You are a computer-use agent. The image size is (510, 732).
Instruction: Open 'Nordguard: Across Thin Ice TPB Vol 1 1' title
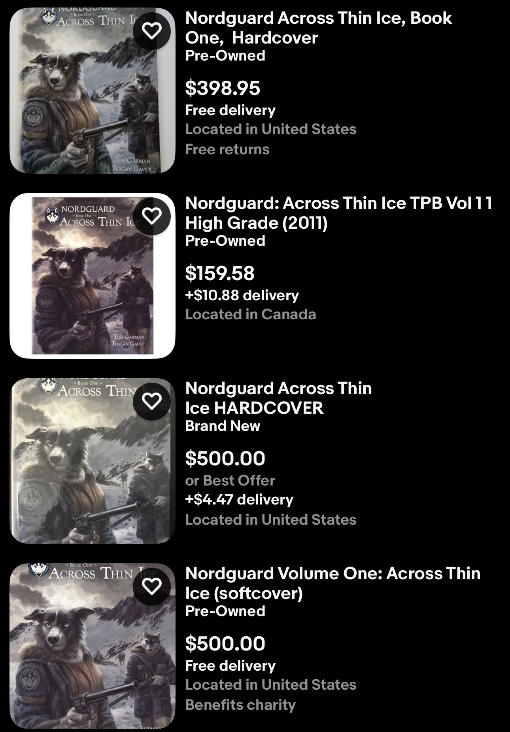tap(339, 213)
